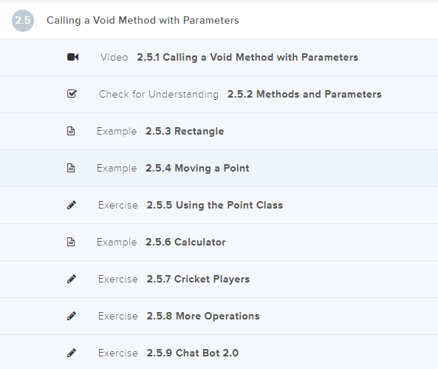The width and height of the screenshot is (438, 369).
Task: Click the document icon next to 2.5.6 Calculator
Action: pyautogui.click(x=71, y=242)
